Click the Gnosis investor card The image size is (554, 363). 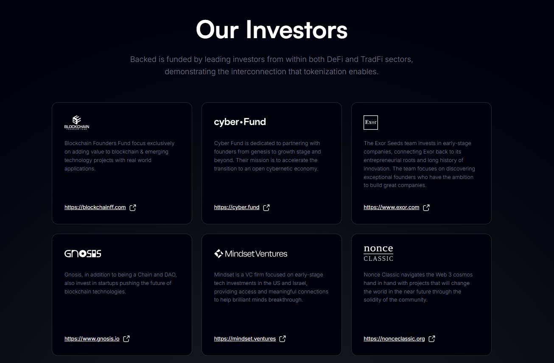tap(122, 294)
